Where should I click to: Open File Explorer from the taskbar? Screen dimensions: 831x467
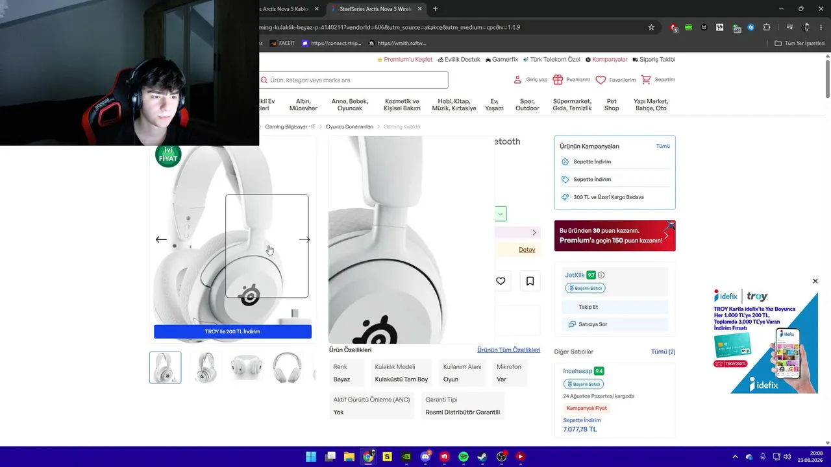pos(349,457)
